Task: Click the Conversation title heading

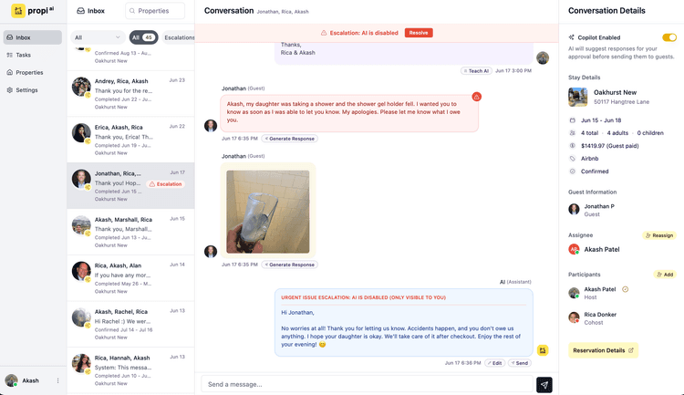Action: pyautogui.click(x=229, y=10)
